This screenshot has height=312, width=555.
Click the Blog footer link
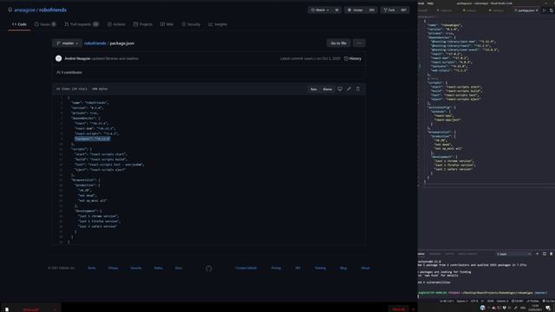pos(343,268)
